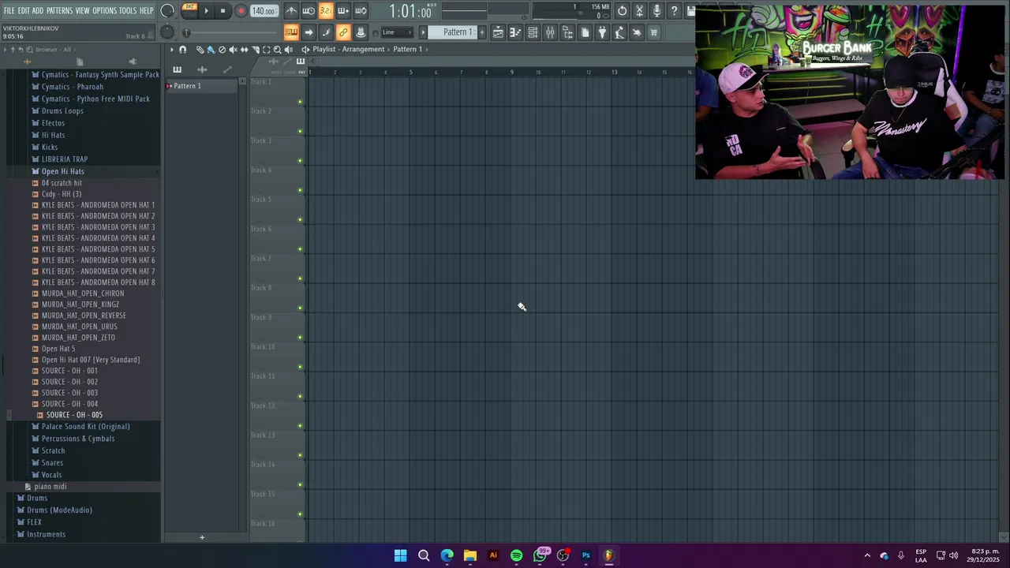Select the Mute tool in playlist

[x=233, y=50]
